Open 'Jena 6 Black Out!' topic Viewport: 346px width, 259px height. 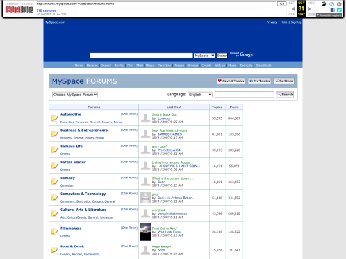click(x=165, y=114)
